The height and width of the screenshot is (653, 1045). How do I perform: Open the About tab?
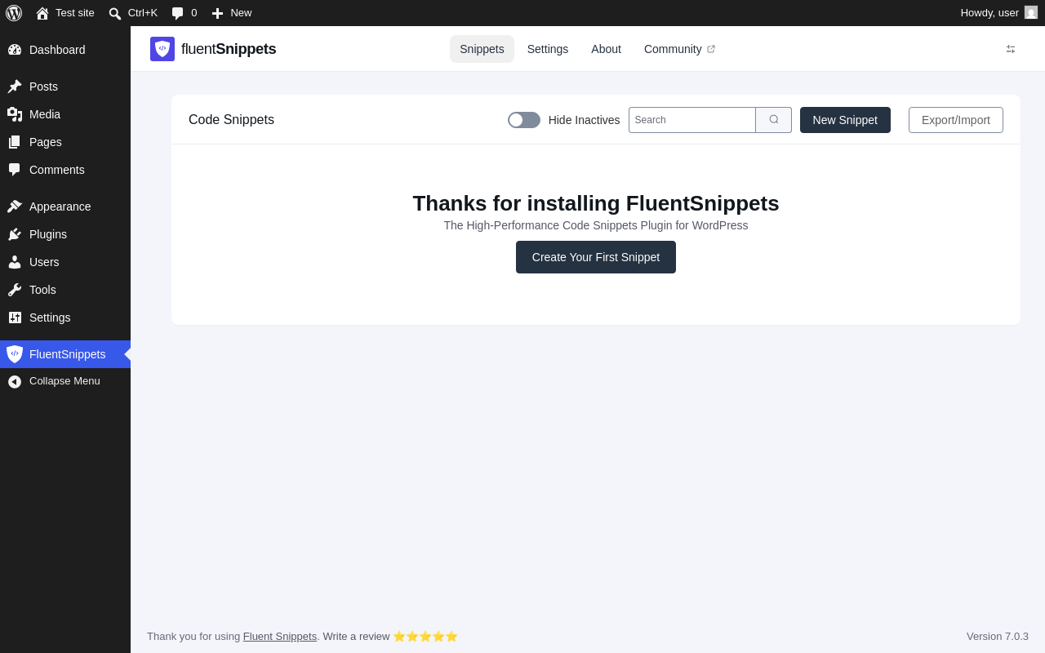click(606, 49)
